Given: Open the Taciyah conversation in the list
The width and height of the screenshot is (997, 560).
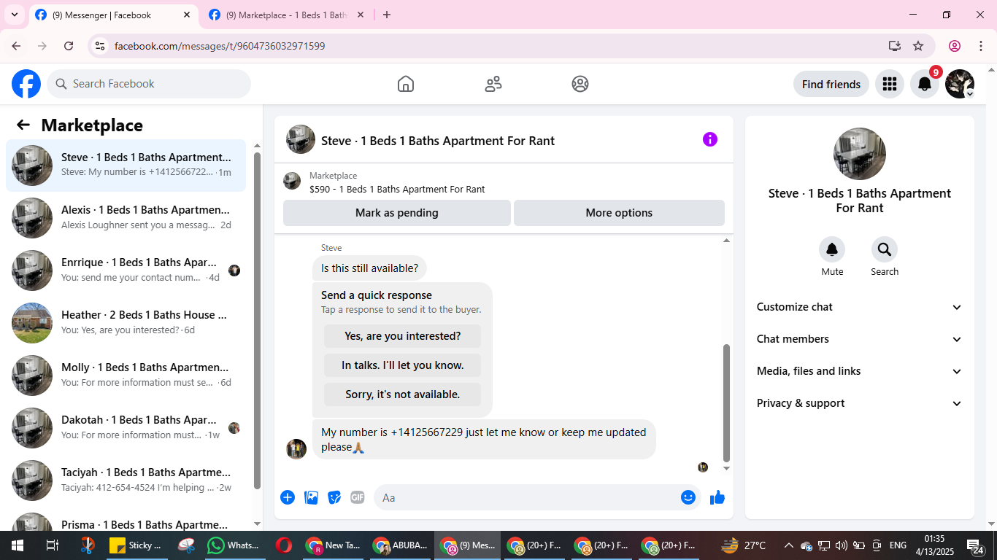Looking at the screenshot, I should tap(126, 481).
